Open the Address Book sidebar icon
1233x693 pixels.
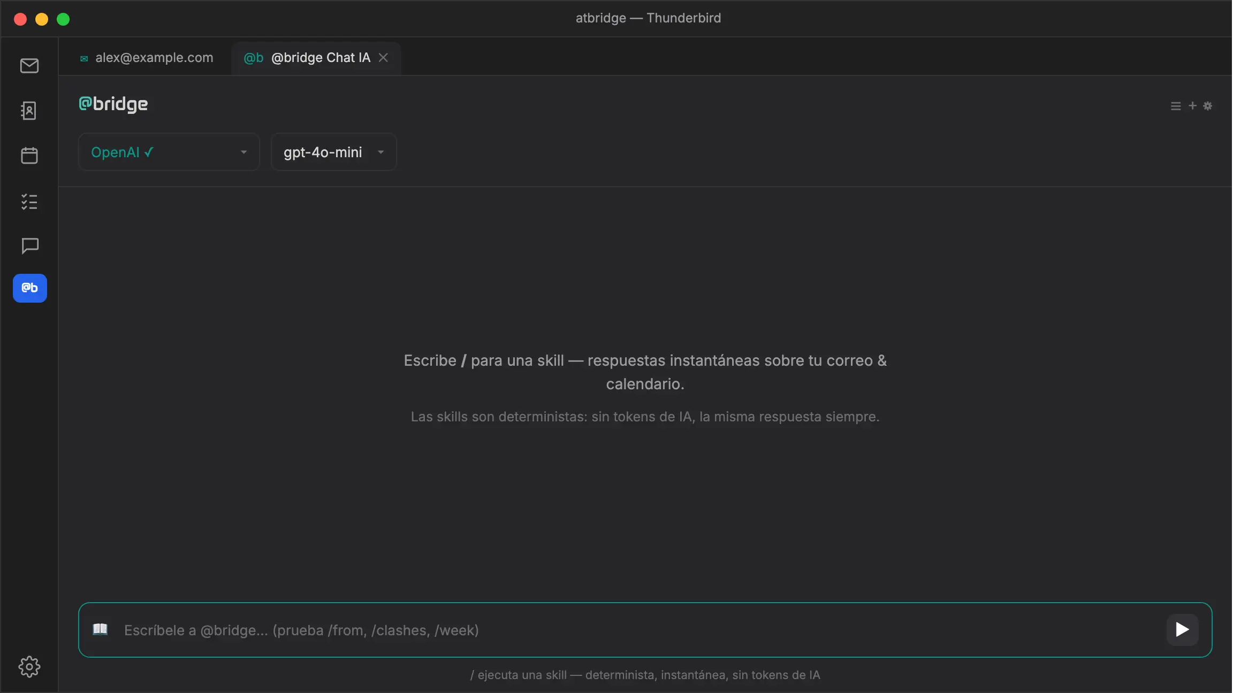pyautogui.click(x=29, y=111)
